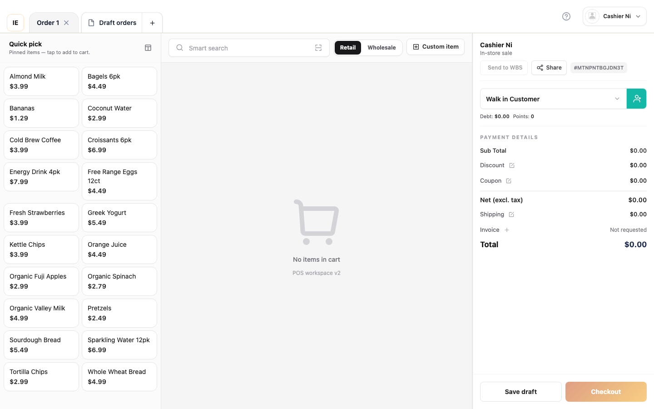Close the Order 1 tab
This screenshot has width=654, height=409.
coord(66,23)
